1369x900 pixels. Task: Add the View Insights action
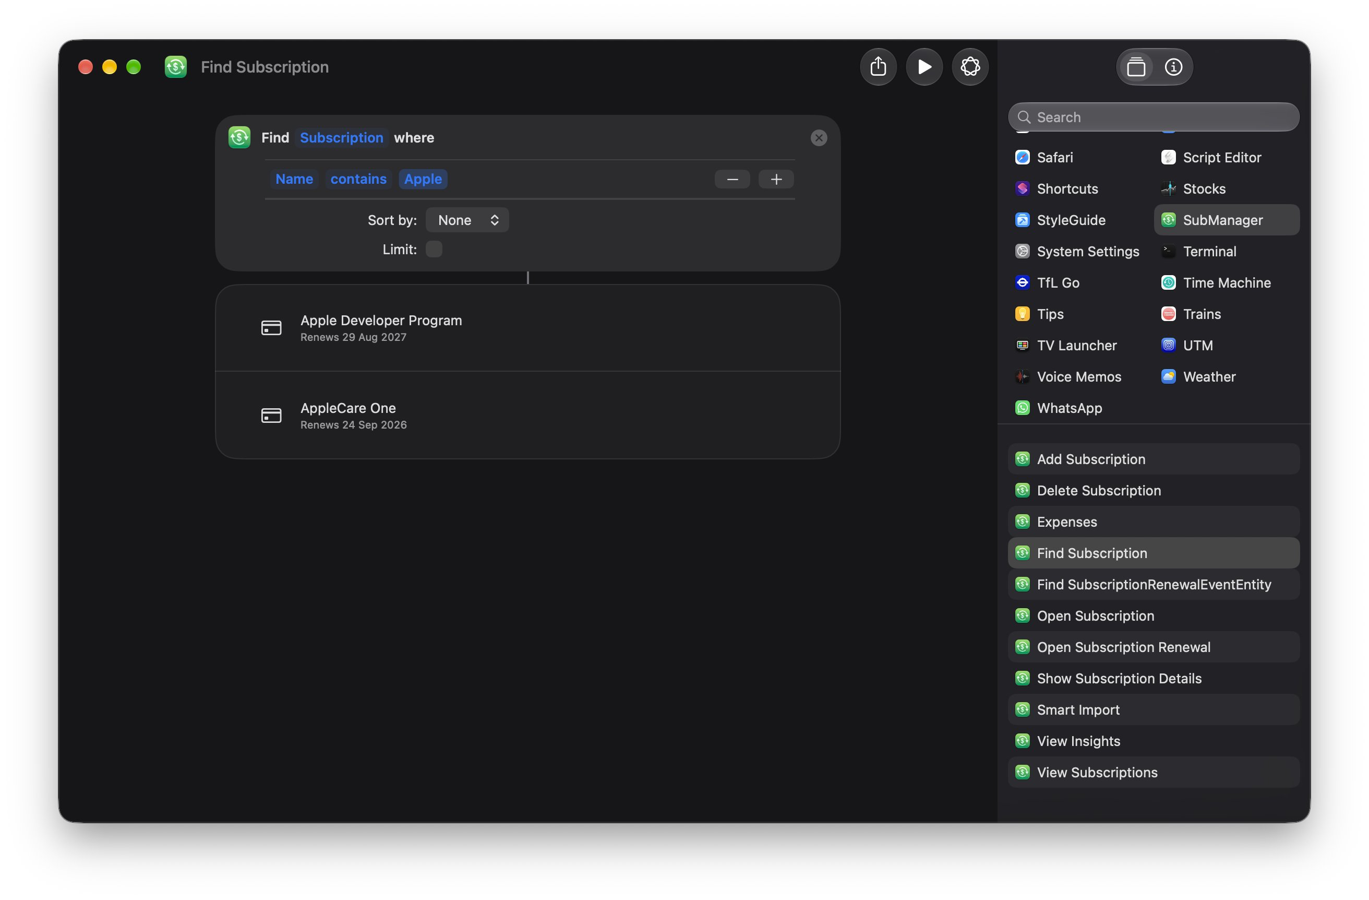pos(1154,741)
